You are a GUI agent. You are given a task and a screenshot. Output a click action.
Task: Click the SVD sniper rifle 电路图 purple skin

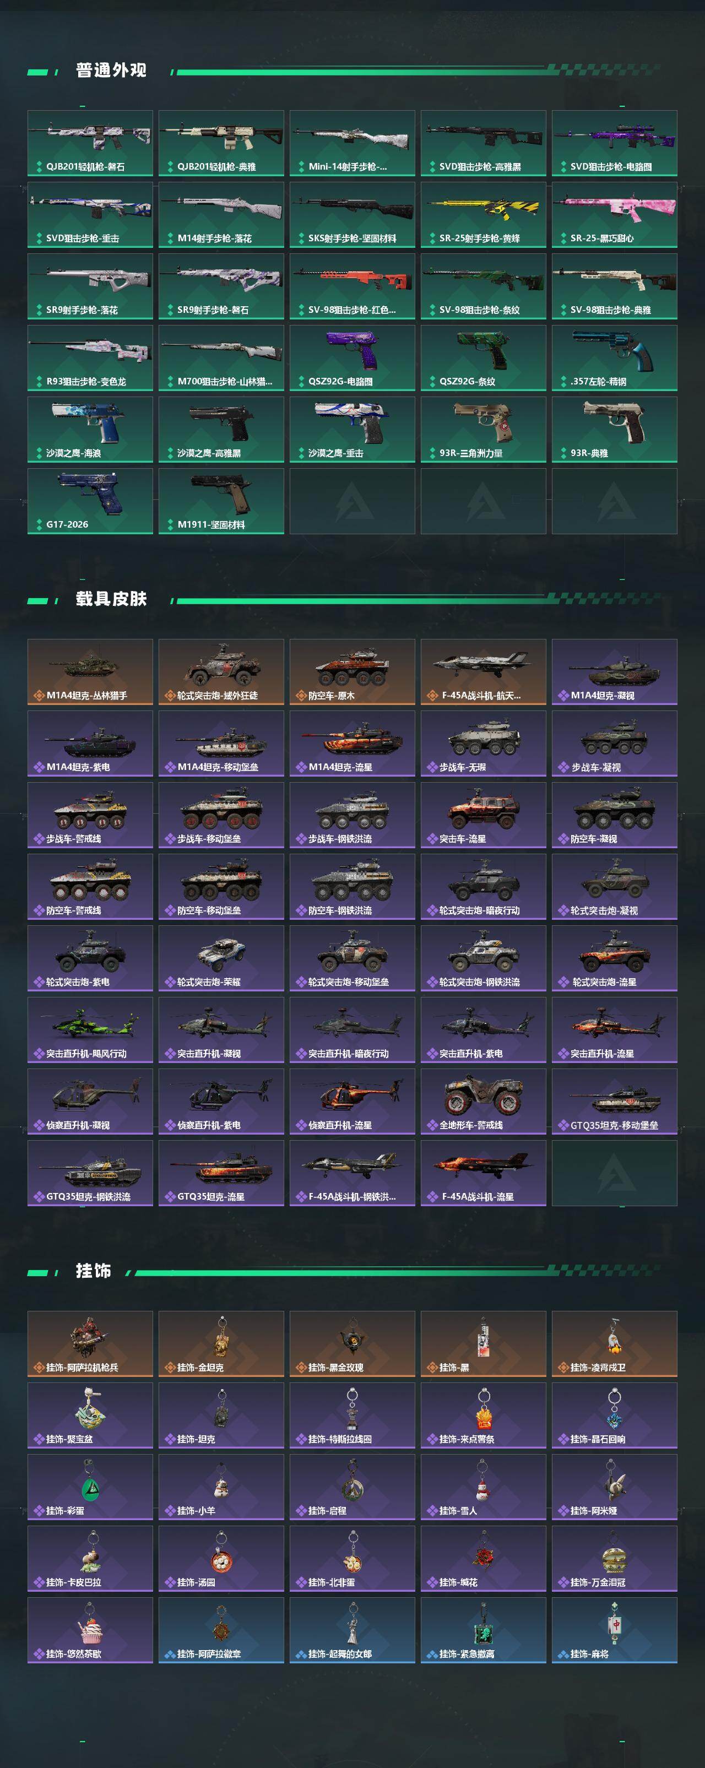(614, 143)
